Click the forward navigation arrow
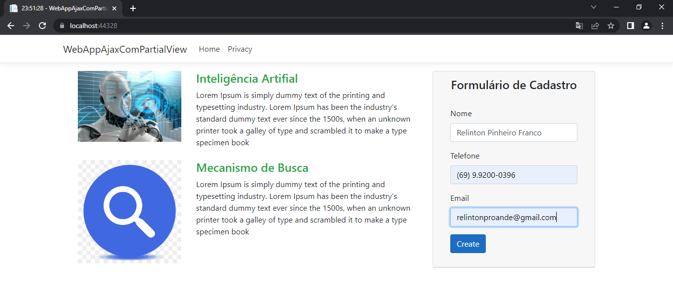The height and width of the screenshot is (289, 673). pos(27,25)
